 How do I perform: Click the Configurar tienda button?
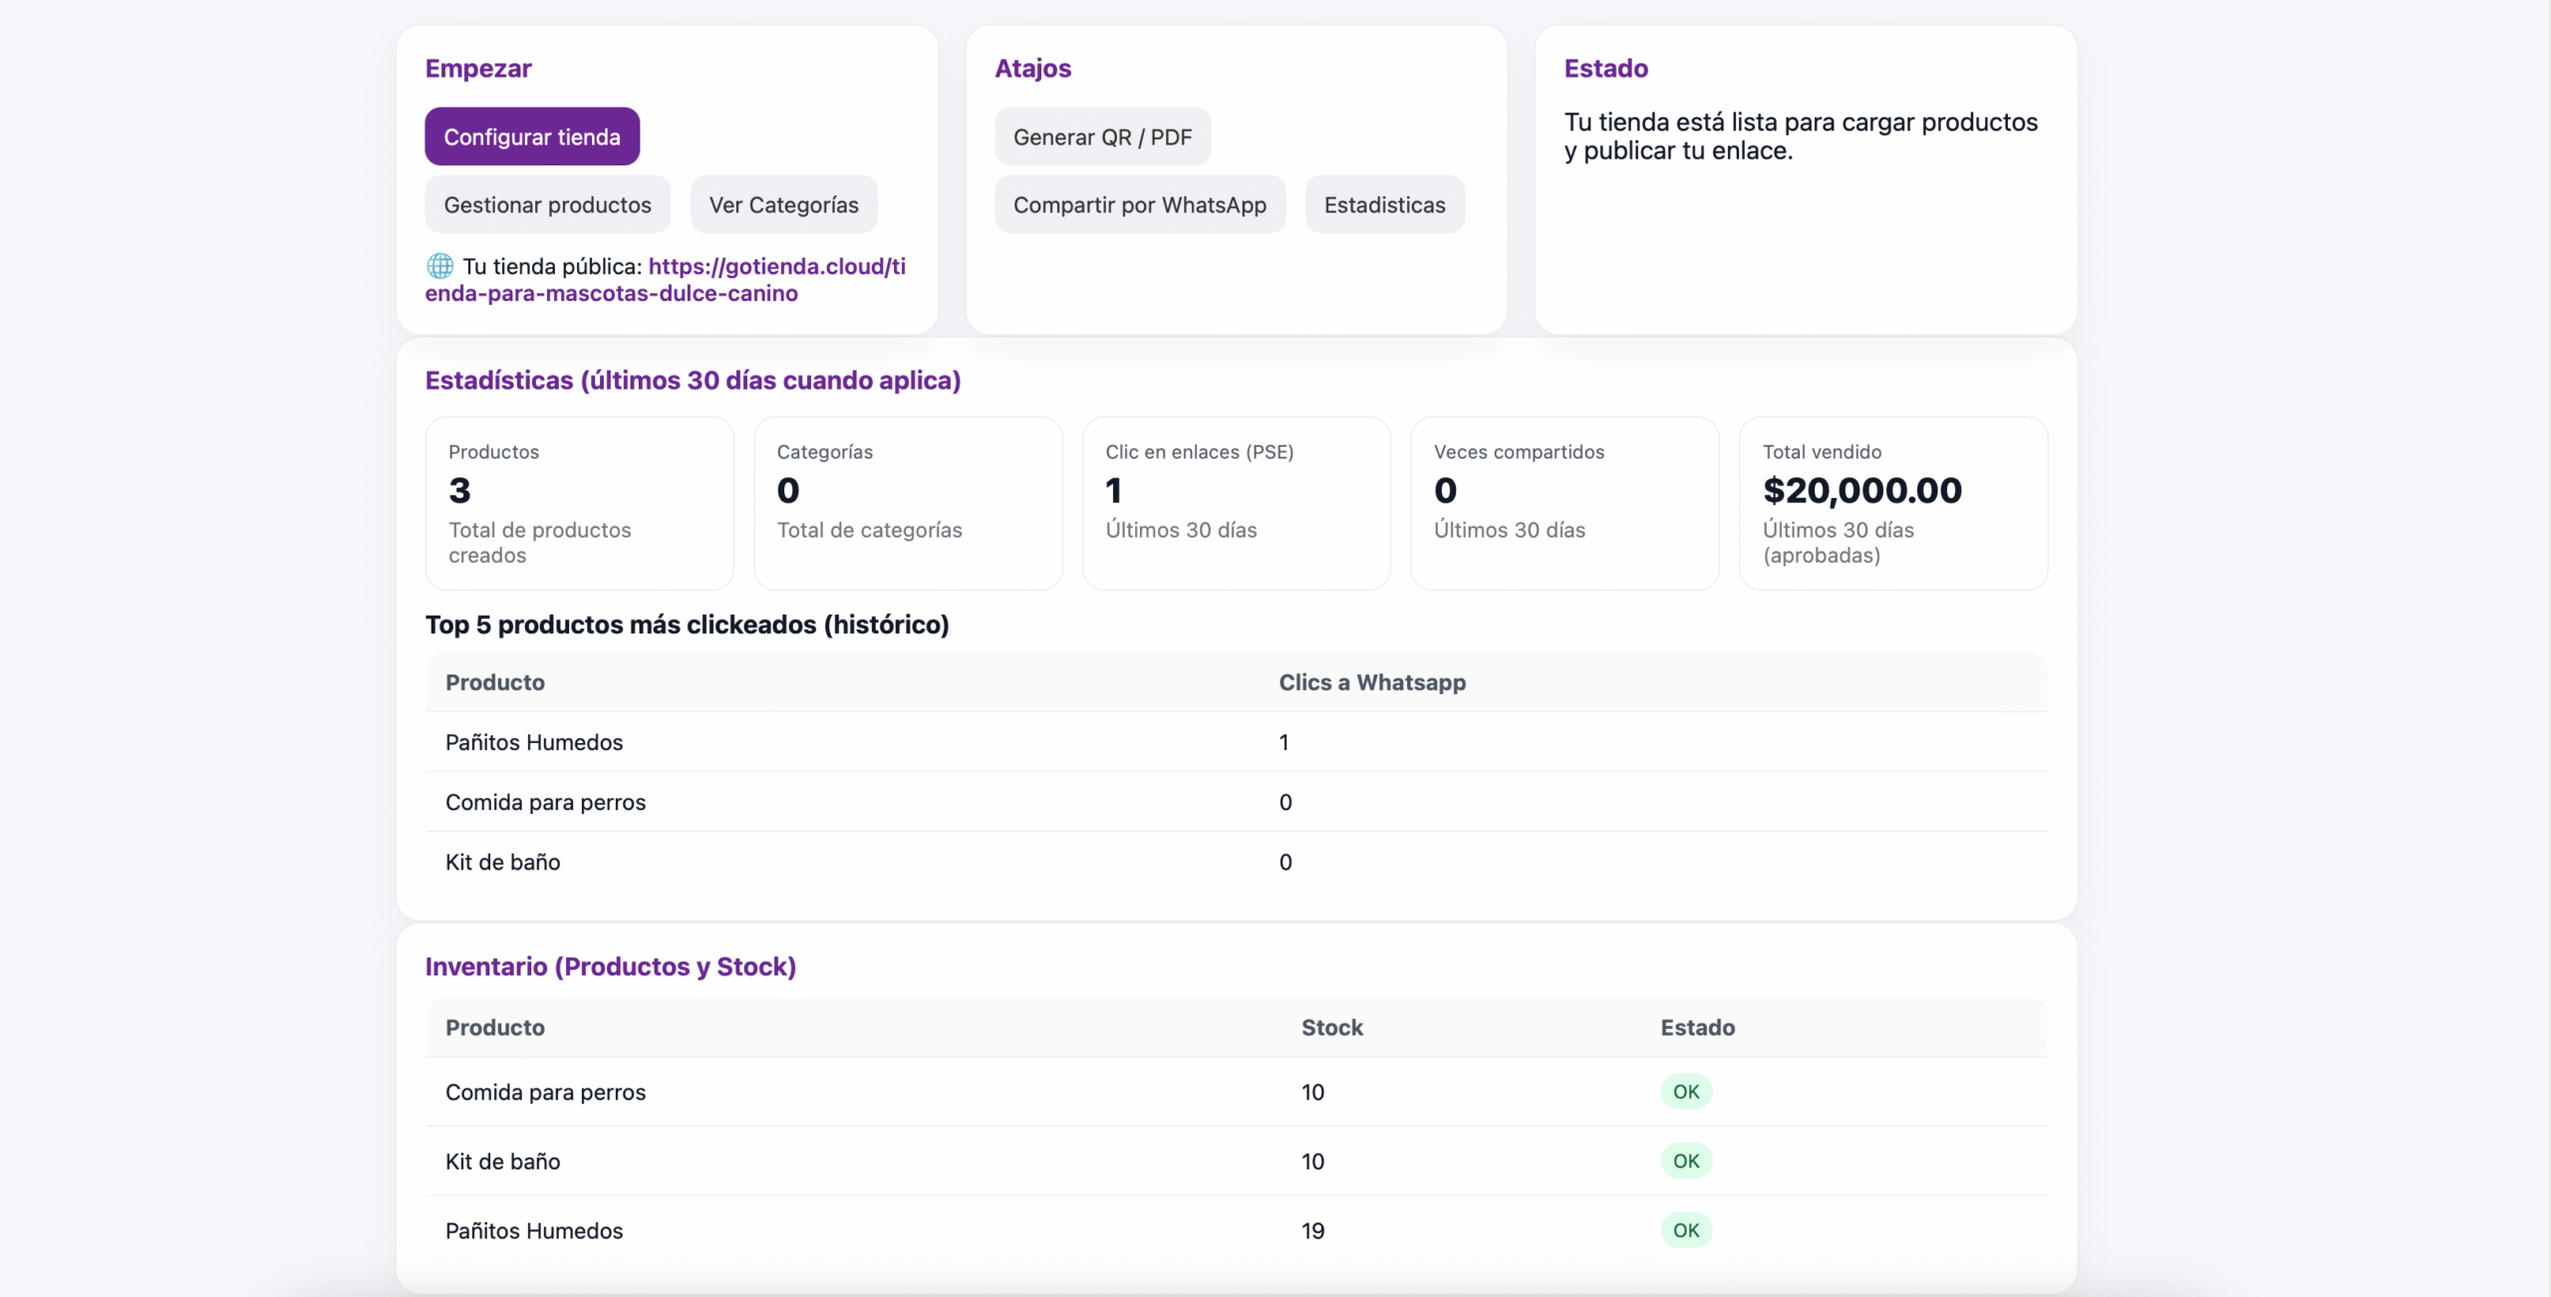pyautogui.click(x=532, y=136)
